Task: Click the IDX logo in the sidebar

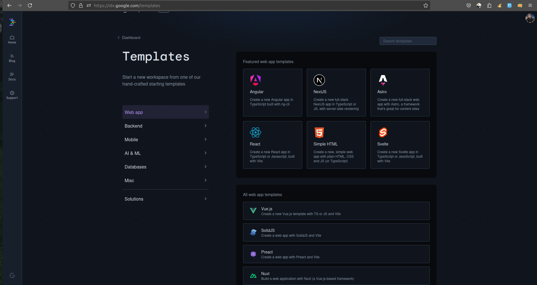Action: coord(12,22)
